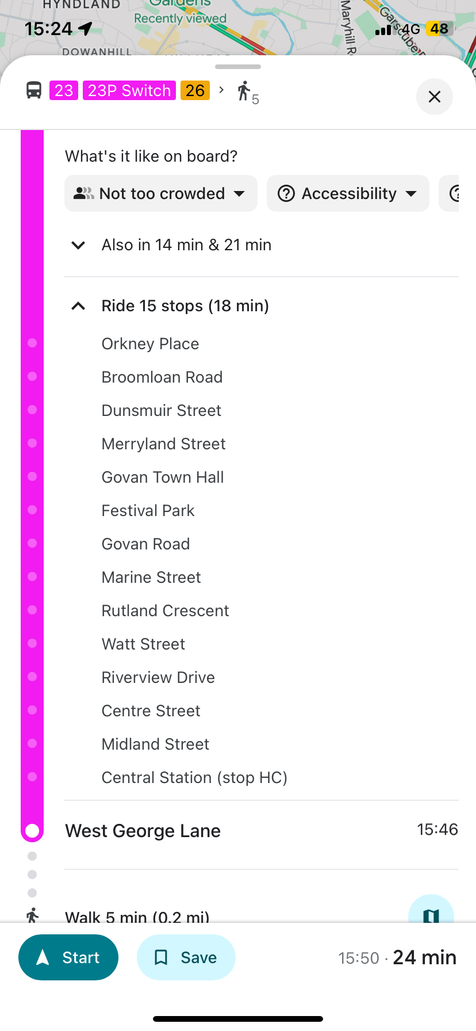Image resolution: width=476 pixels, height=1031 pixels.
Task: Close the route details sheet
Action: [434, 97]
